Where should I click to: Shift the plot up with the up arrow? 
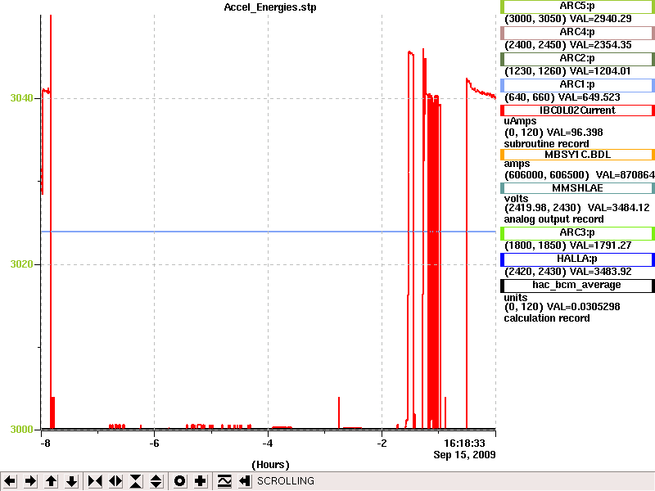[51, 481]
